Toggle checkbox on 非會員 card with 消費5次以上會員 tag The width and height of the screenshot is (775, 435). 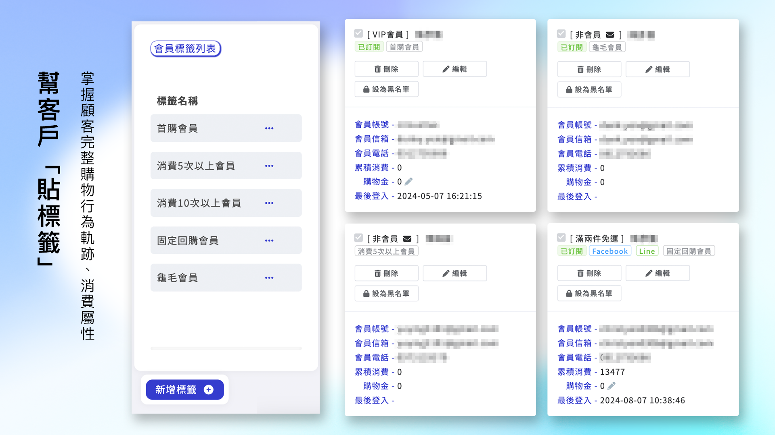click(x=358, y=238)
